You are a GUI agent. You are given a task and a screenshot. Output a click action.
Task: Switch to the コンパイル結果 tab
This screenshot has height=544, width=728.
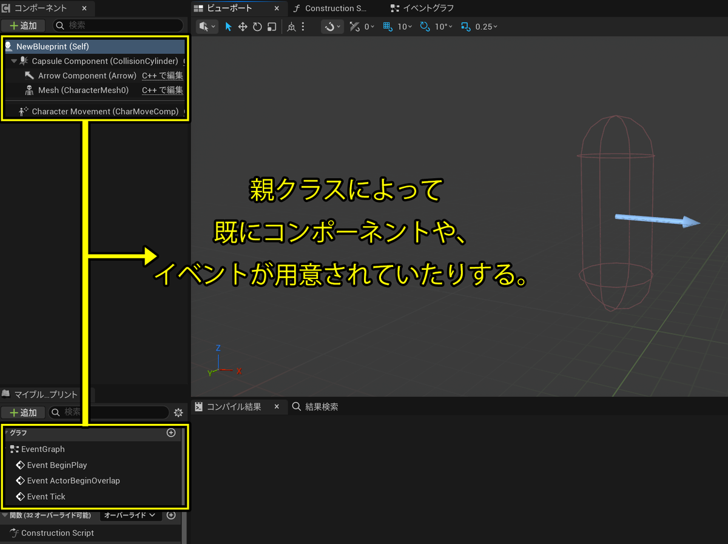click(234, 407)
